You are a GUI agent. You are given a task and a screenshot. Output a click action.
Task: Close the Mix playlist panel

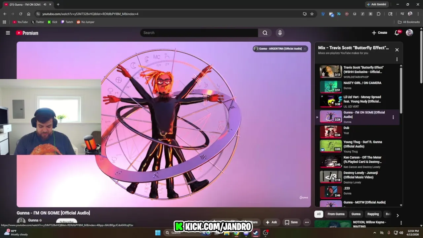tap(397, 50)
